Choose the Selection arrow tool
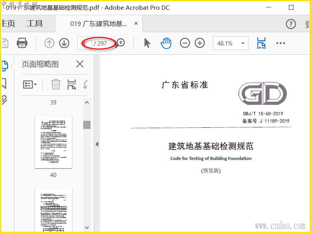Image resolution: width=311 pixels, height=233 pixels. tap(147, 43)
